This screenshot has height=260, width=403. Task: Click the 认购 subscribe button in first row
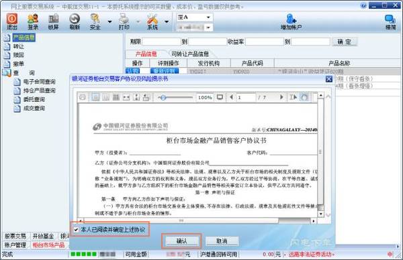click(132, 71)
